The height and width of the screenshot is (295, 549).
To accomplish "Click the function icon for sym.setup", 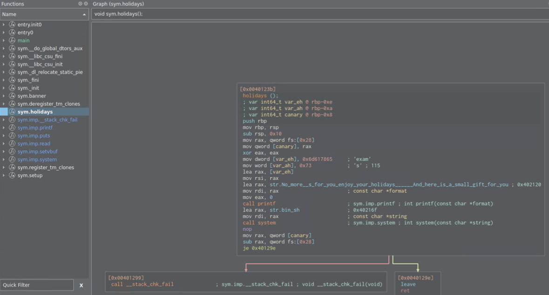I will pos(12,175).
